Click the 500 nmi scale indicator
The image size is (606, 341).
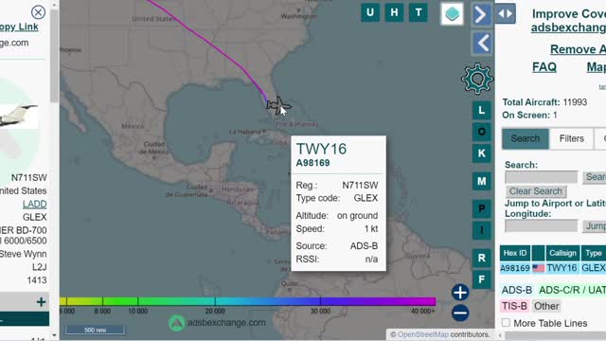95,330
